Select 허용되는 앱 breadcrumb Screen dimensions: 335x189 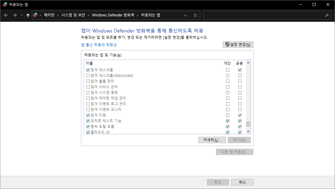pos(151,15)
